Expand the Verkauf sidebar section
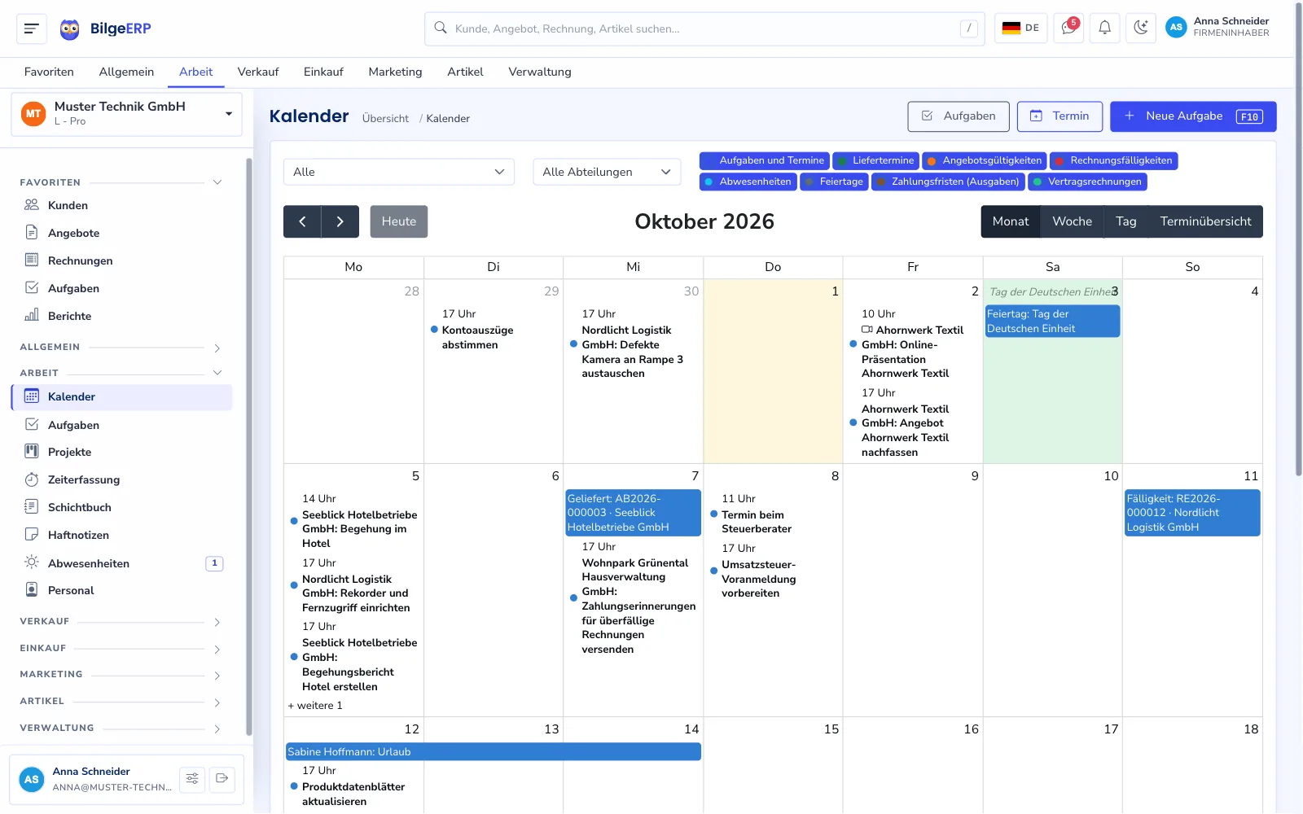Image resolution: width=1303 pixels, height=814 pixels. [x=121, y=622]
